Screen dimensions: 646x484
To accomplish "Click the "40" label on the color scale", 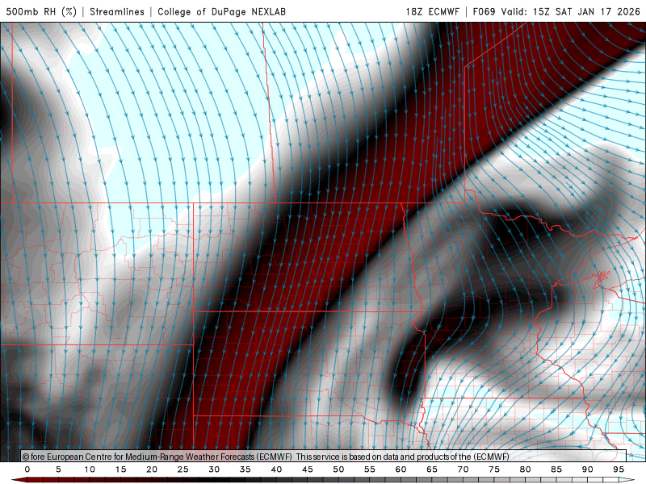I will pyautogui.click(x=276, y=469).
